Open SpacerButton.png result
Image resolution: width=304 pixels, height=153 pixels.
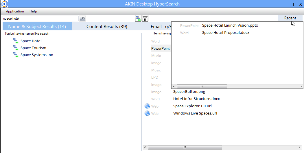click(189, 91)
